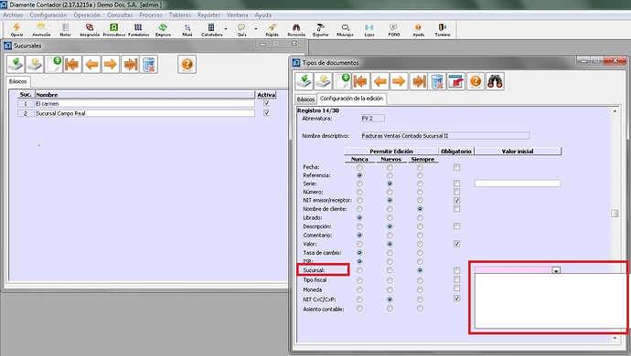Image resolution: width=631 pixels, height=356 pixels.
Task: Go to first record in Sucursales window
Action: click(72, 64)
